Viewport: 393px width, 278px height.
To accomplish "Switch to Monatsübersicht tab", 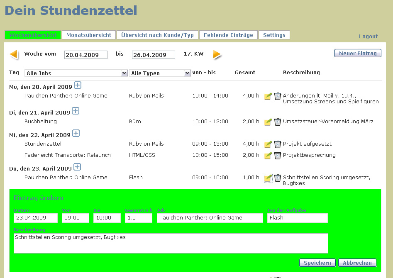I will tap(89, 35).
